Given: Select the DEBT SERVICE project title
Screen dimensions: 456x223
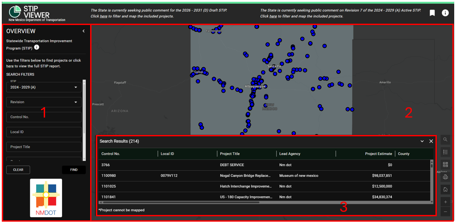Looking at the screenshot, I should pos(232,165).
